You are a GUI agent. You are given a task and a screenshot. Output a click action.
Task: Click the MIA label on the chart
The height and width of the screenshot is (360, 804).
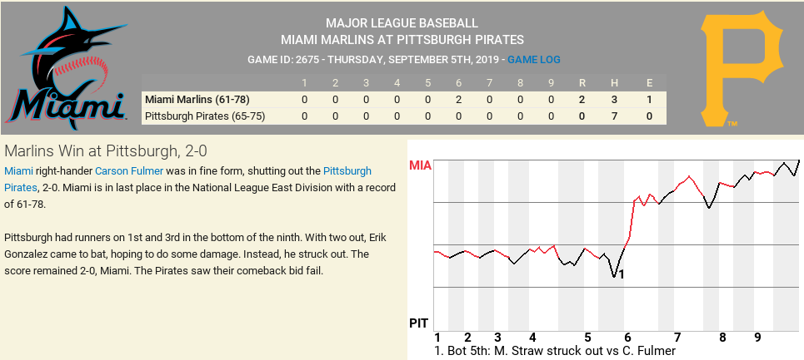tap(421, 165)
